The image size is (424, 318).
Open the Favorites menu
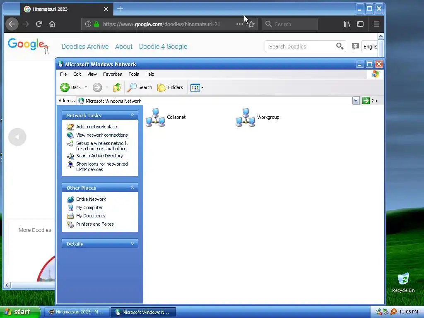(x=113, y=74)
